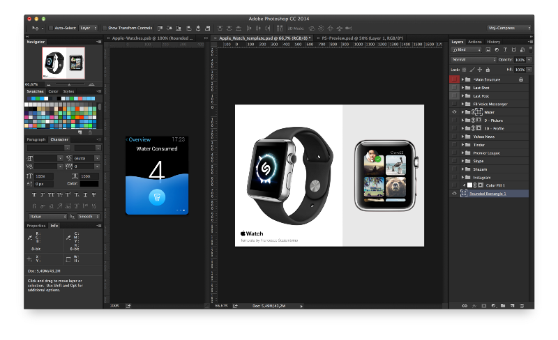Viewport: 558px width, 340px height.
Task: Switch to the Styles tab
Action: click(68, 91)
